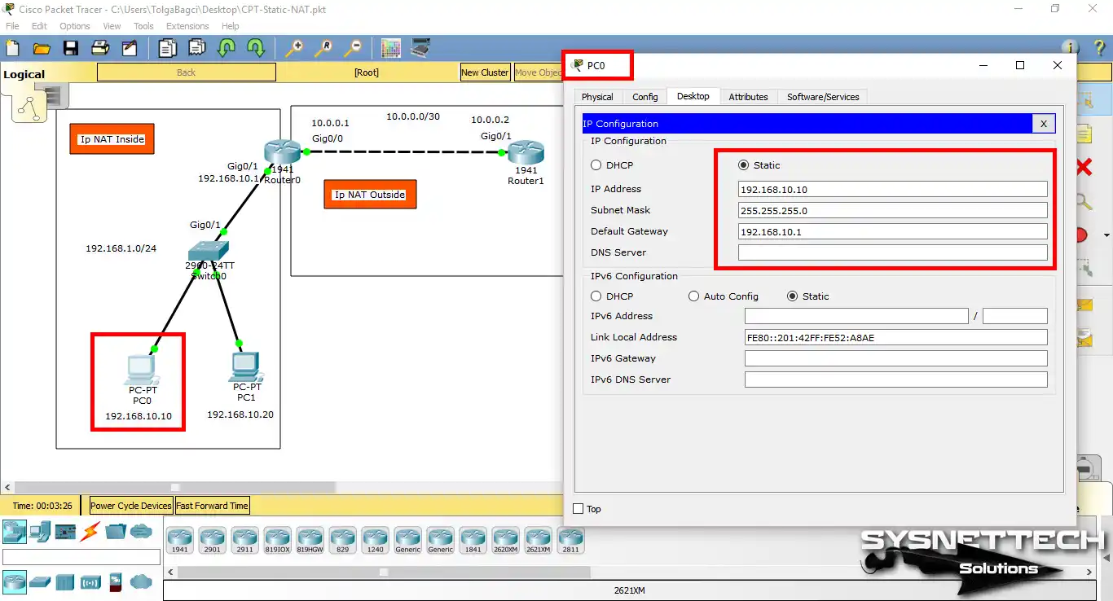Select Auto Config for IPv6
The width and height of the screenshot is (1113, 601).
coord(694,296)
